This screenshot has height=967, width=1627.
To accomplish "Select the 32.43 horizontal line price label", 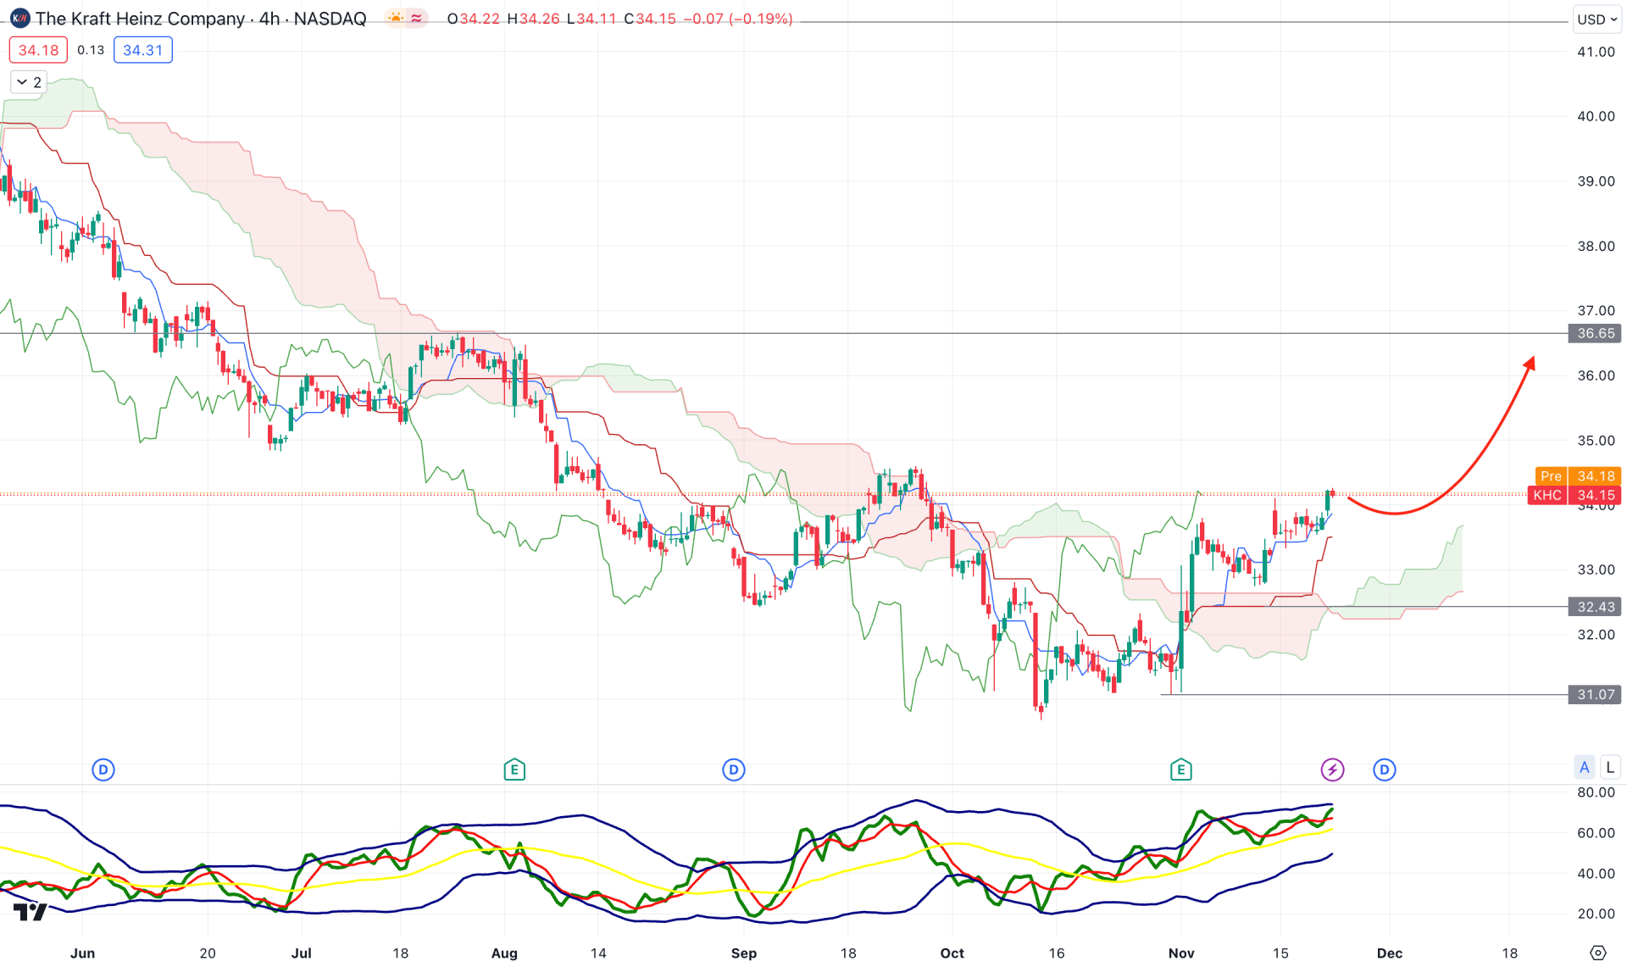I will coord(1595,607).
